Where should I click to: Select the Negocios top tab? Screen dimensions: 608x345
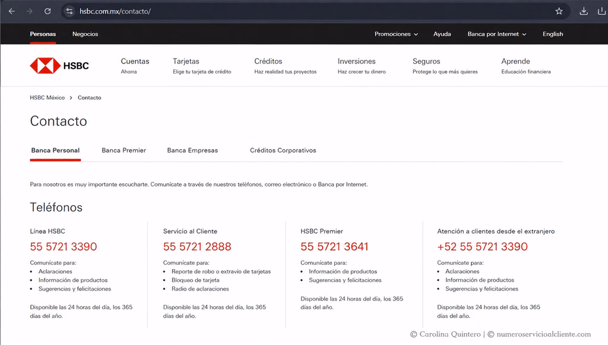[x=85, y=34]
